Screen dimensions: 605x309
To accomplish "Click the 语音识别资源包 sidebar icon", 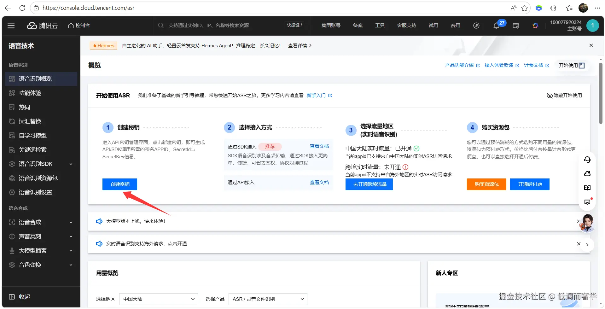I will 12,178.
